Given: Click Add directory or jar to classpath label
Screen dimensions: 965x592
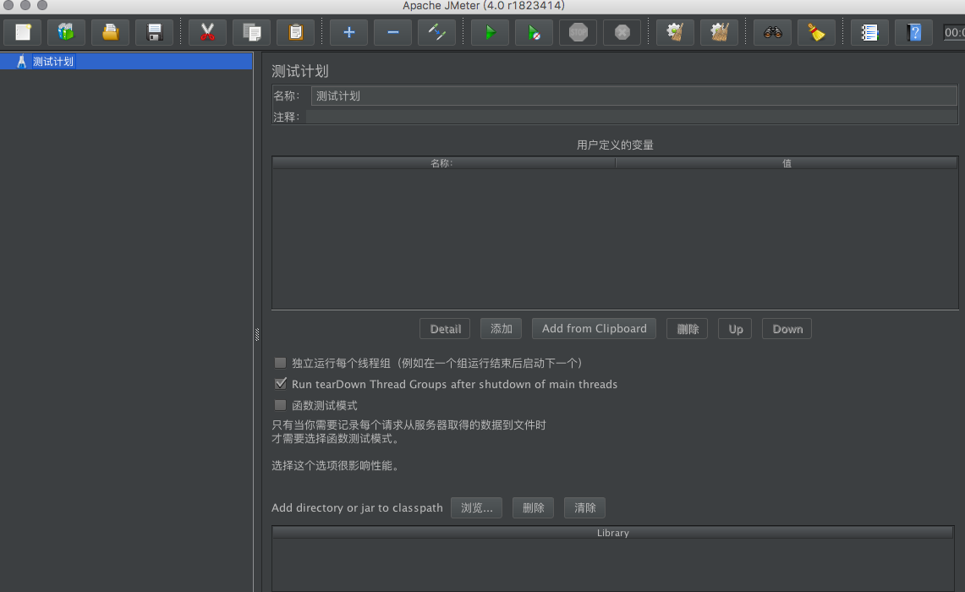Looking at the screenshot, I should [x=357, y=507].
